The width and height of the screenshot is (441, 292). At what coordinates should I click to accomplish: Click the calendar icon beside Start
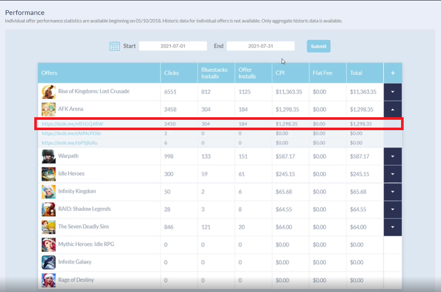[115, 46]
